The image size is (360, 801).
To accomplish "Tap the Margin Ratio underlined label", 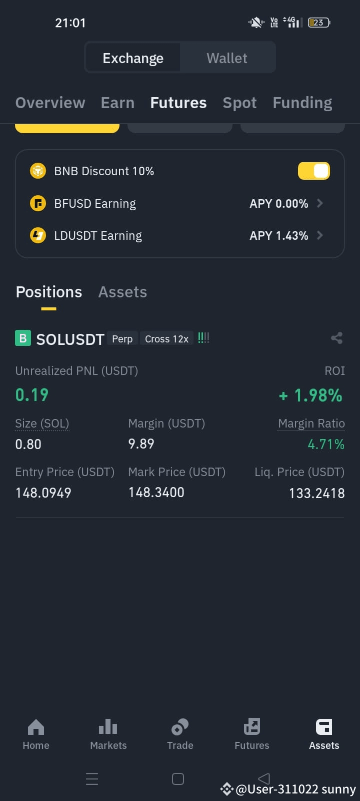I will click(311, 424).
